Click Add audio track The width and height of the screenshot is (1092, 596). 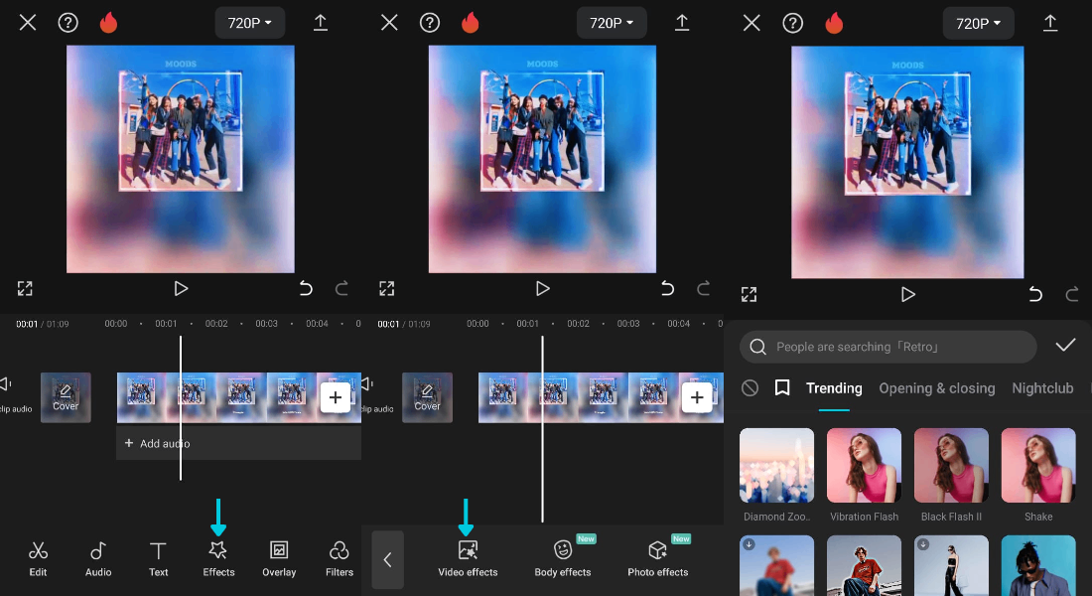[x=238, y=443]
